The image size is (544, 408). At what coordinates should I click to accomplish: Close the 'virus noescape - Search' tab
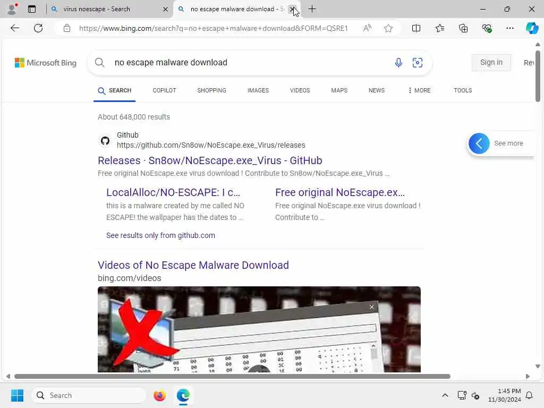coord(166,10)
